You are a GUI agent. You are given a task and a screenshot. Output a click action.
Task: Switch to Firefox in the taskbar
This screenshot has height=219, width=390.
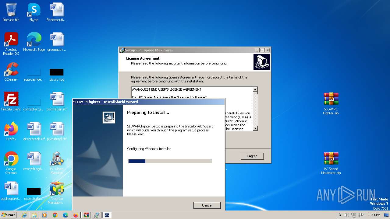(x=76, y=215)
